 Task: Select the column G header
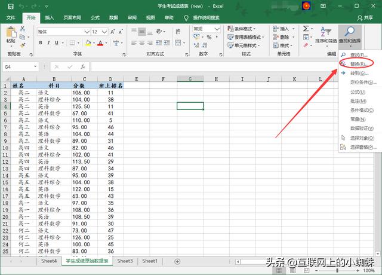click(190, 79)
